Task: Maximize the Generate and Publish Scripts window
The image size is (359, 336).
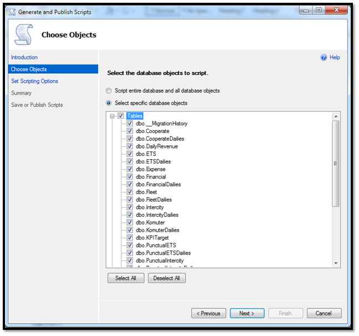Action: pos(319,10)
